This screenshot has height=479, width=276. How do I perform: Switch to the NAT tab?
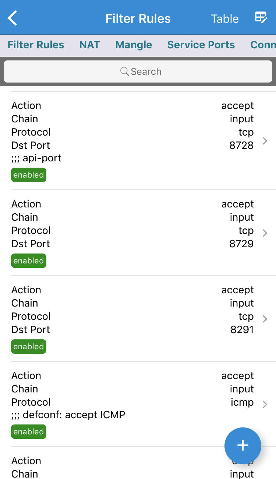(x=89, y=45)
